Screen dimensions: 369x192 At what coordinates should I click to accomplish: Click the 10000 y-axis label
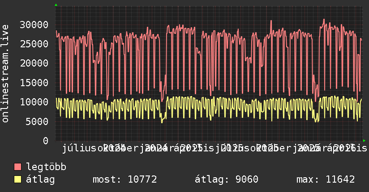34,102
